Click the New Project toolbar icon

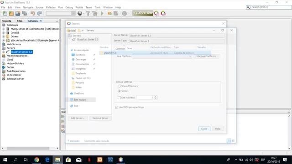coord(11,13)
